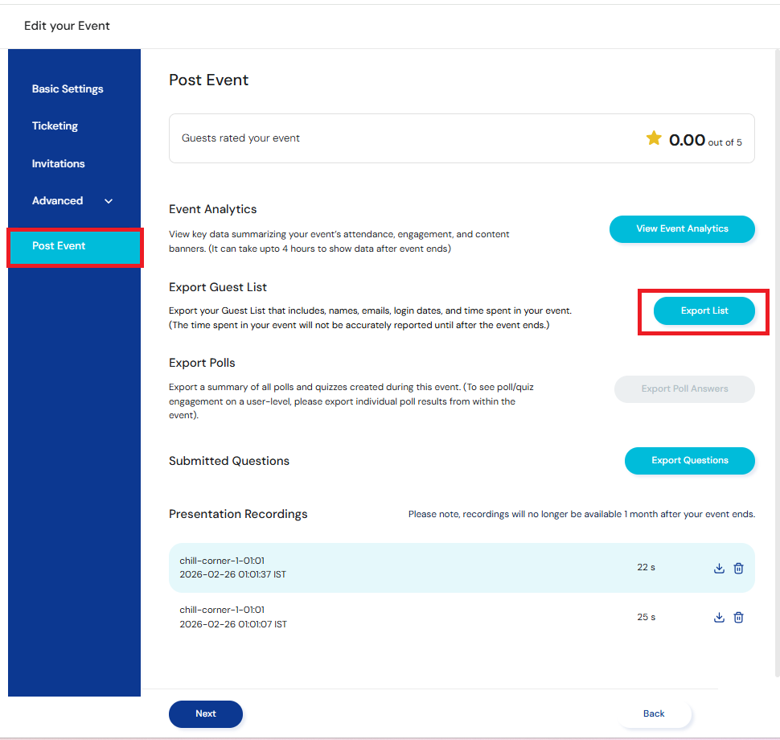Export the submitted questions
The width and height of the screenshot is (780, 740).
tap(689, 461)
